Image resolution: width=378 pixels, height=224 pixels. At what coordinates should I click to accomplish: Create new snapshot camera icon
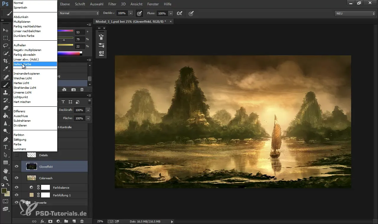click(73, 90)
